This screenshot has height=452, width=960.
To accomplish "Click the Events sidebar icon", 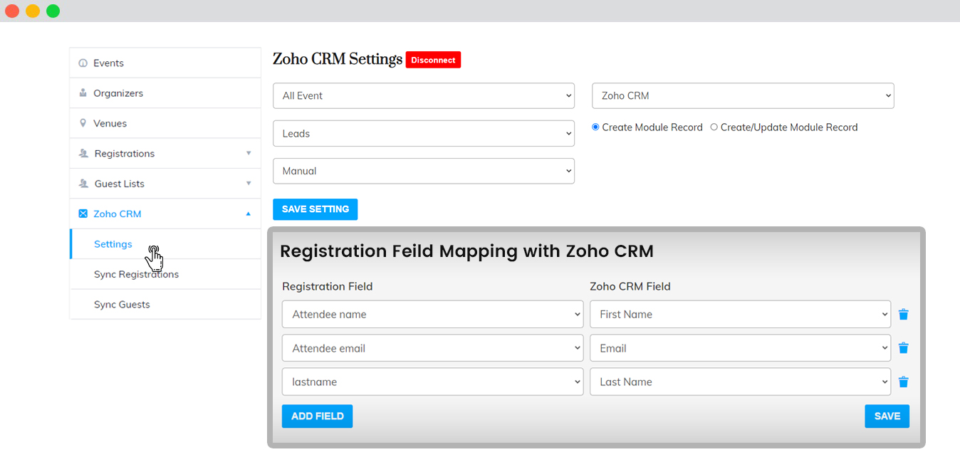I will (x=83, y=63).
